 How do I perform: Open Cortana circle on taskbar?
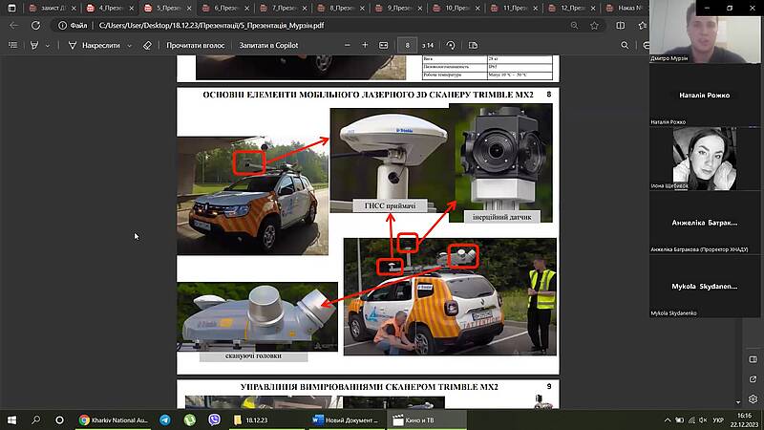[x=59, y=419]
